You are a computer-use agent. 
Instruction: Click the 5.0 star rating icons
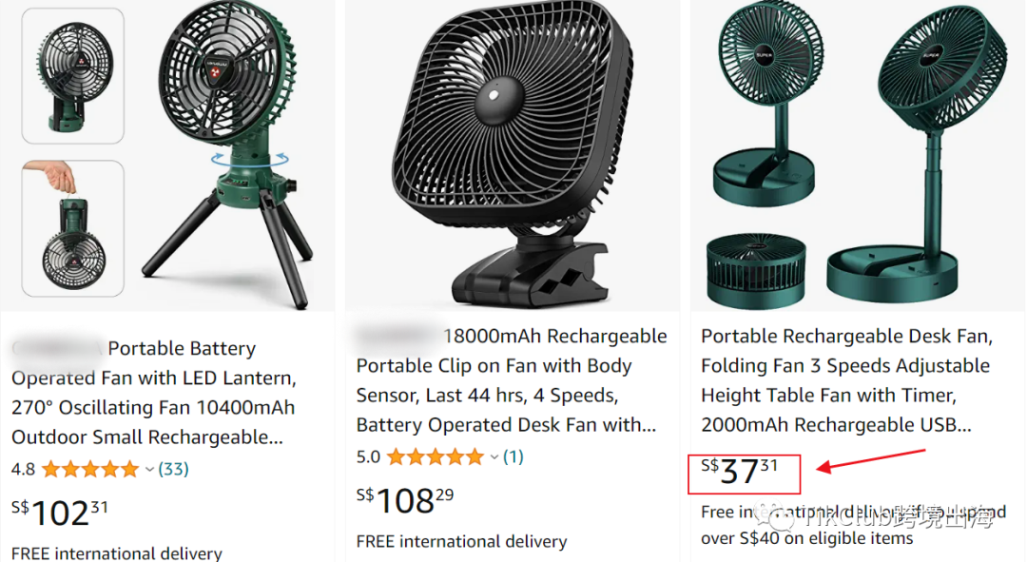(435, 457)
